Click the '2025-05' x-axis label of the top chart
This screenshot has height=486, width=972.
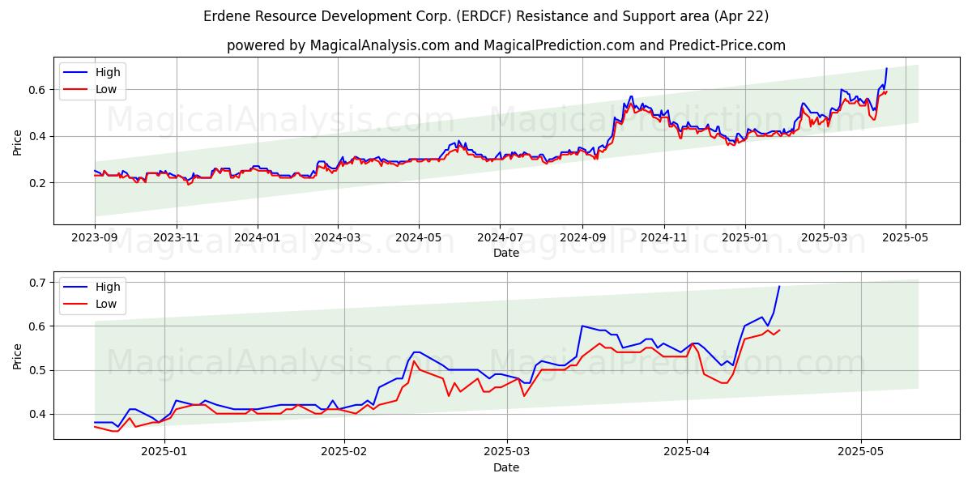point(905,239)
